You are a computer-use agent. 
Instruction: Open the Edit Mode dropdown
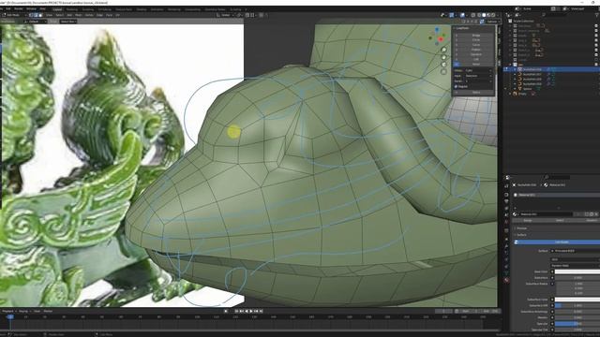(x=14, y=15)
